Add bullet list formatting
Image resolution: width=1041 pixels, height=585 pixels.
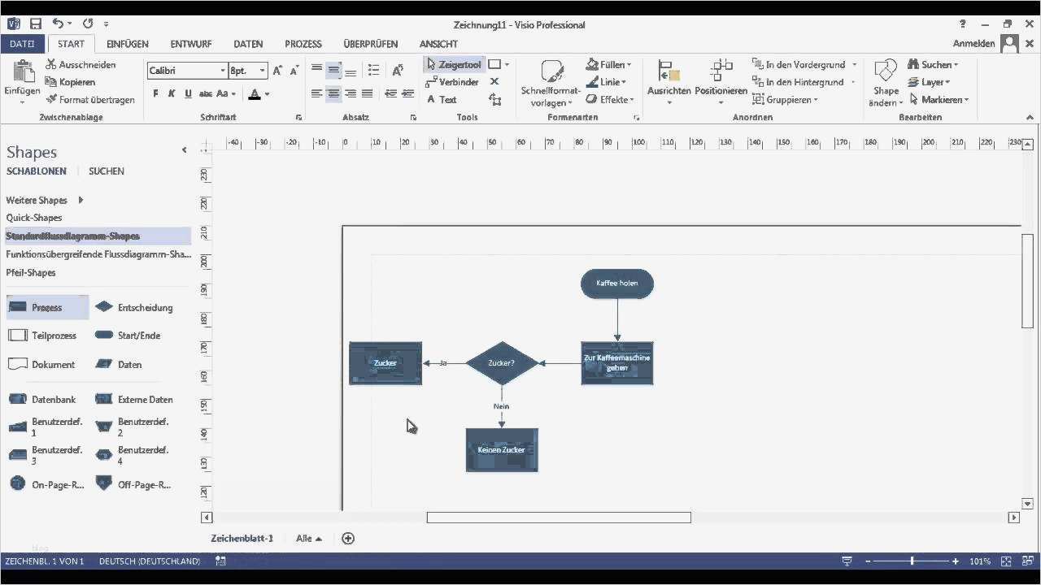click(373, 71)
